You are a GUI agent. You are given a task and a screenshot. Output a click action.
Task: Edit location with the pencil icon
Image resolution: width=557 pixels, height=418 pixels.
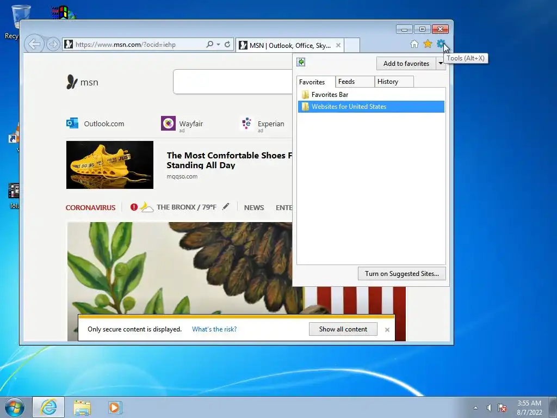(226, 206)
